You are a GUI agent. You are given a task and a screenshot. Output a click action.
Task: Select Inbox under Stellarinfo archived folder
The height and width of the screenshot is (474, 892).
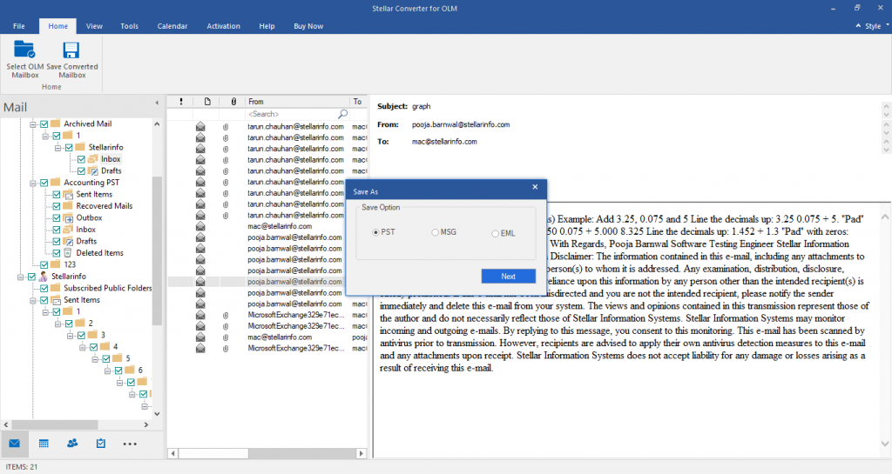[x=111, y=159]
